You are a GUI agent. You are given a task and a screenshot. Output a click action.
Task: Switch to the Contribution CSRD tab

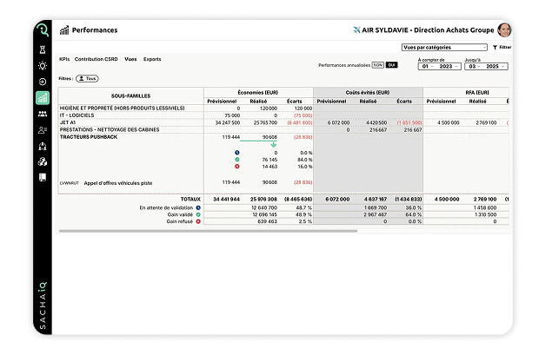tap(96, 59)
